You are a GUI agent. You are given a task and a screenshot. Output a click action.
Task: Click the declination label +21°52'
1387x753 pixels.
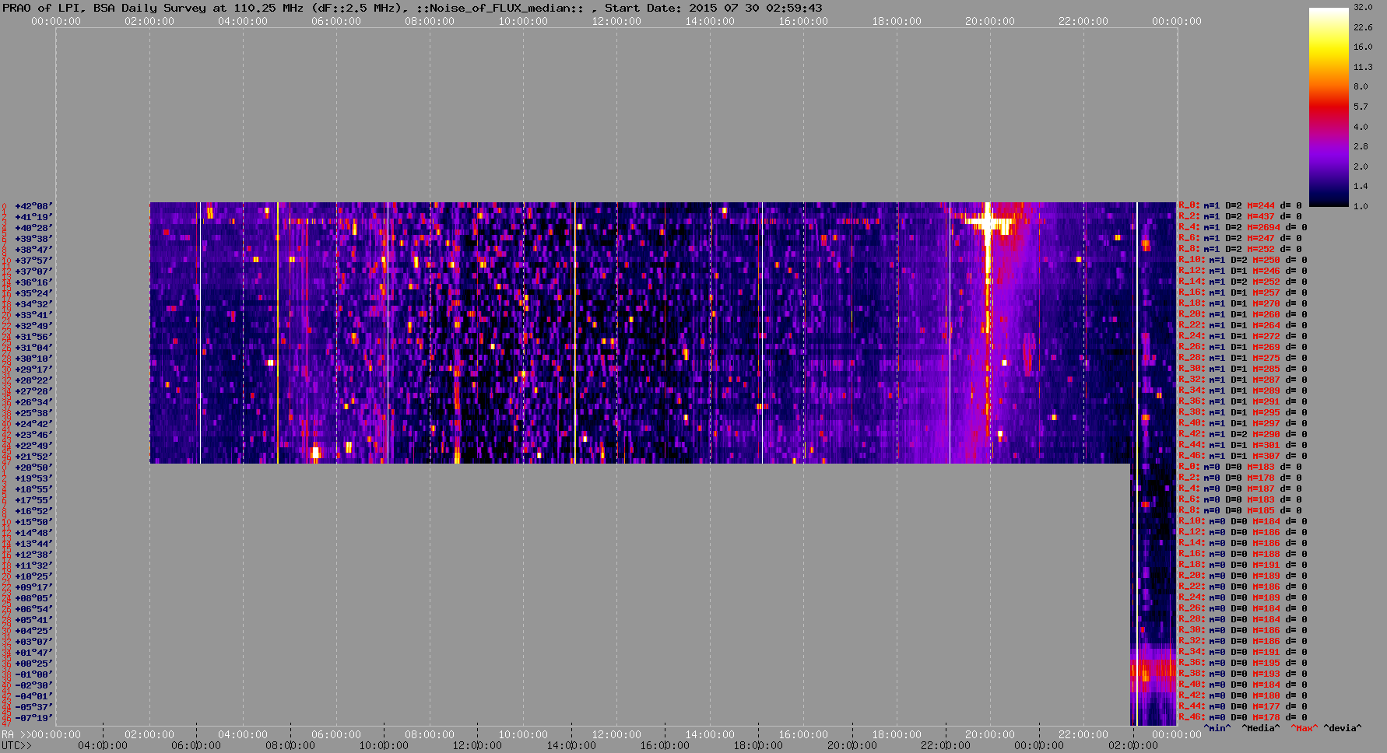click(33, 457)
